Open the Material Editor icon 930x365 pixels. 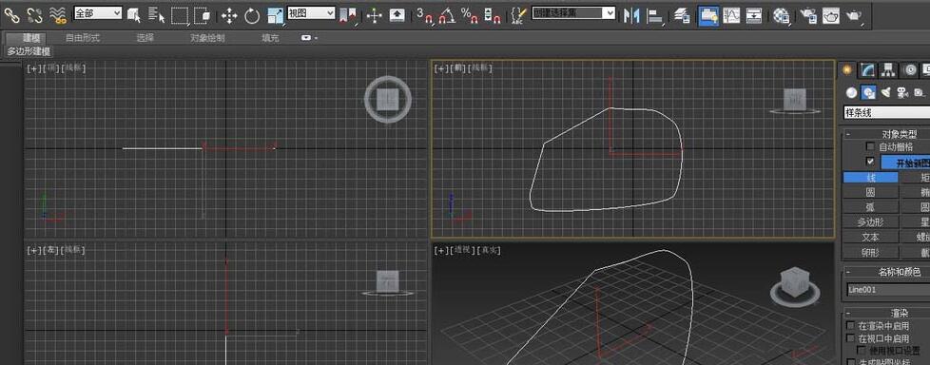pyautogui.click(x=783, y=15)
